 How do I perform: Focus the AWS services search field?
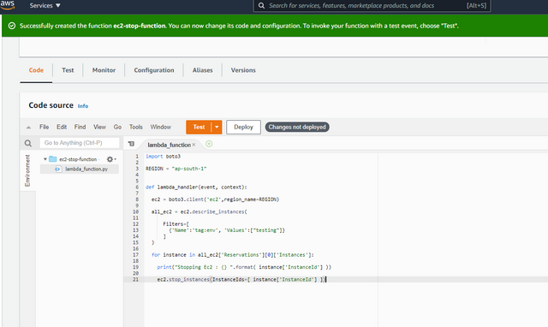click(372, 6)
